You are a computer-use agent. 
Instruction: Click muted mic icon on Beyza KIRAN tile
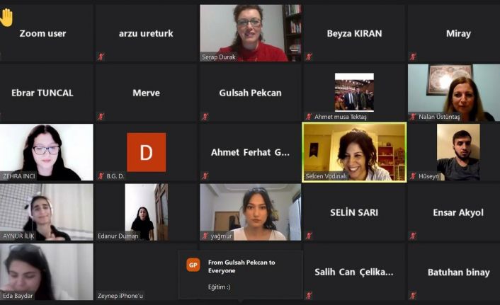coord(309,57)
